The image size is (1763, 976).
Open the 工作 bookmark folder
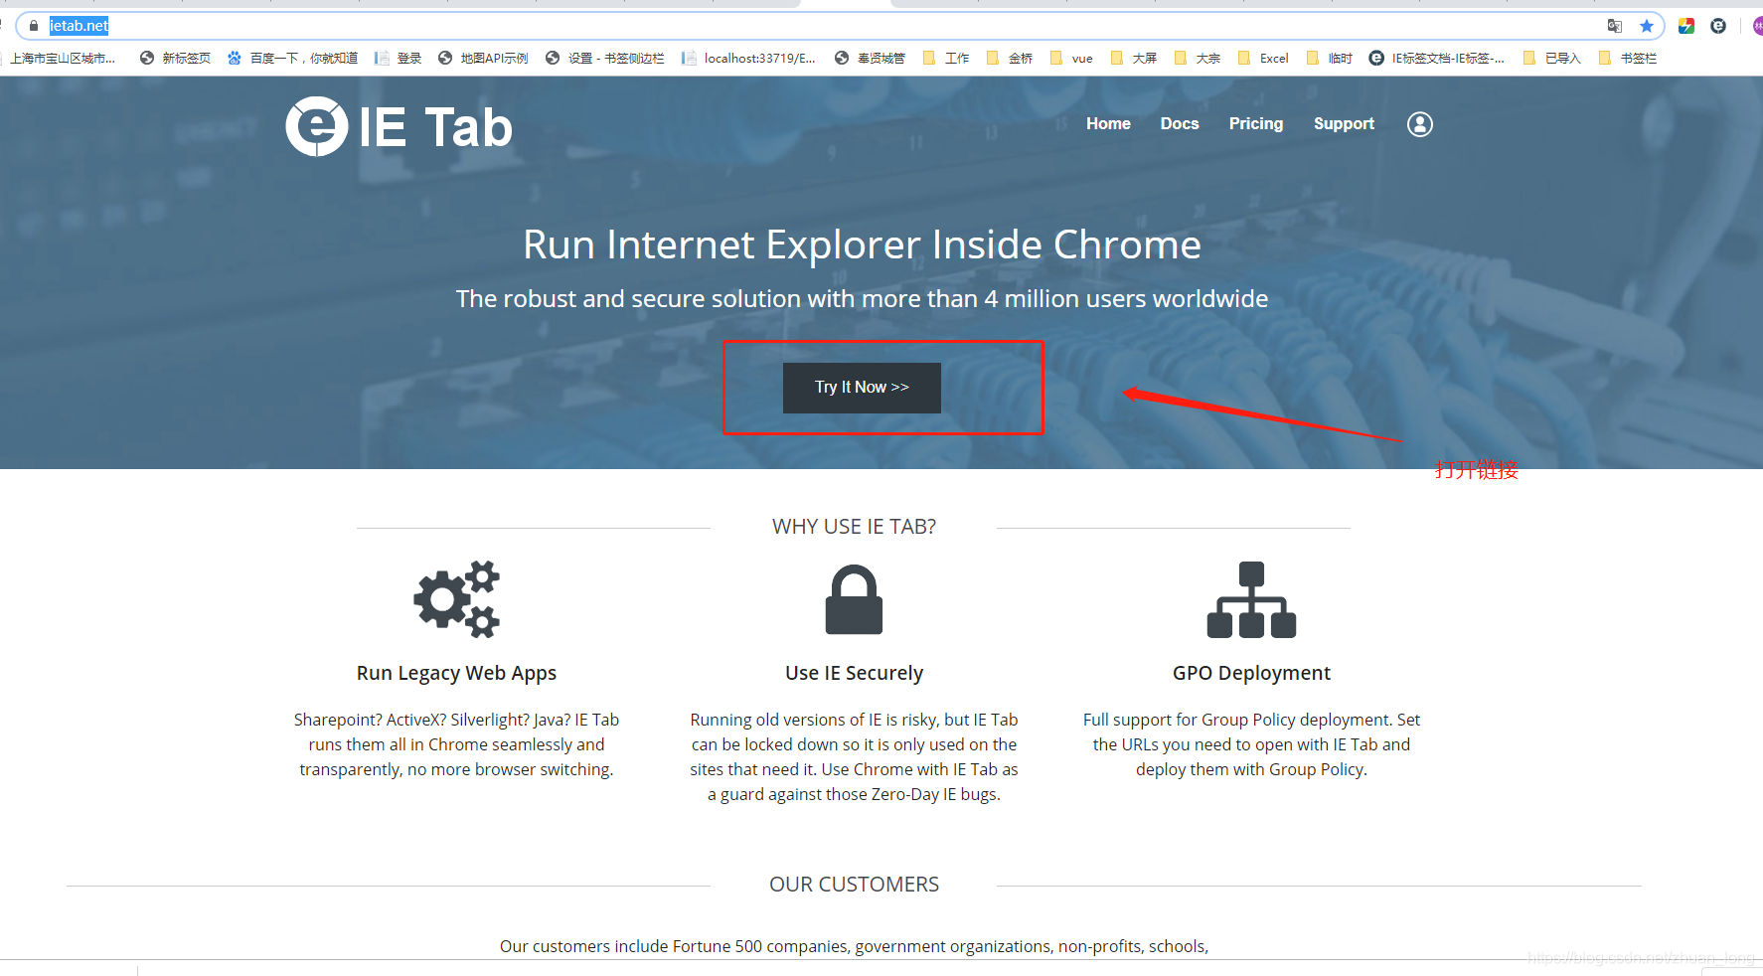pos(946,58)
